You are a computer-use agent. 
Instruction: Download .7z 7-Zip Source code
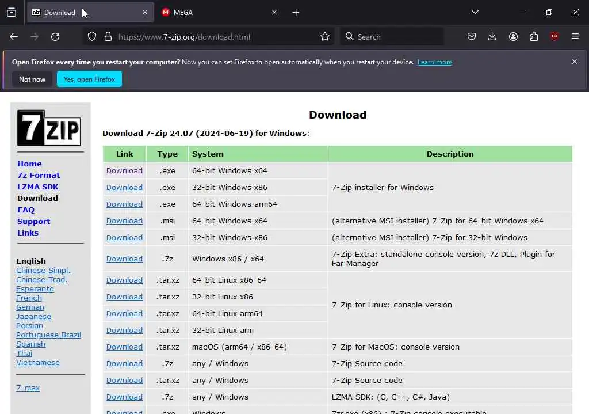pos(124,363)
